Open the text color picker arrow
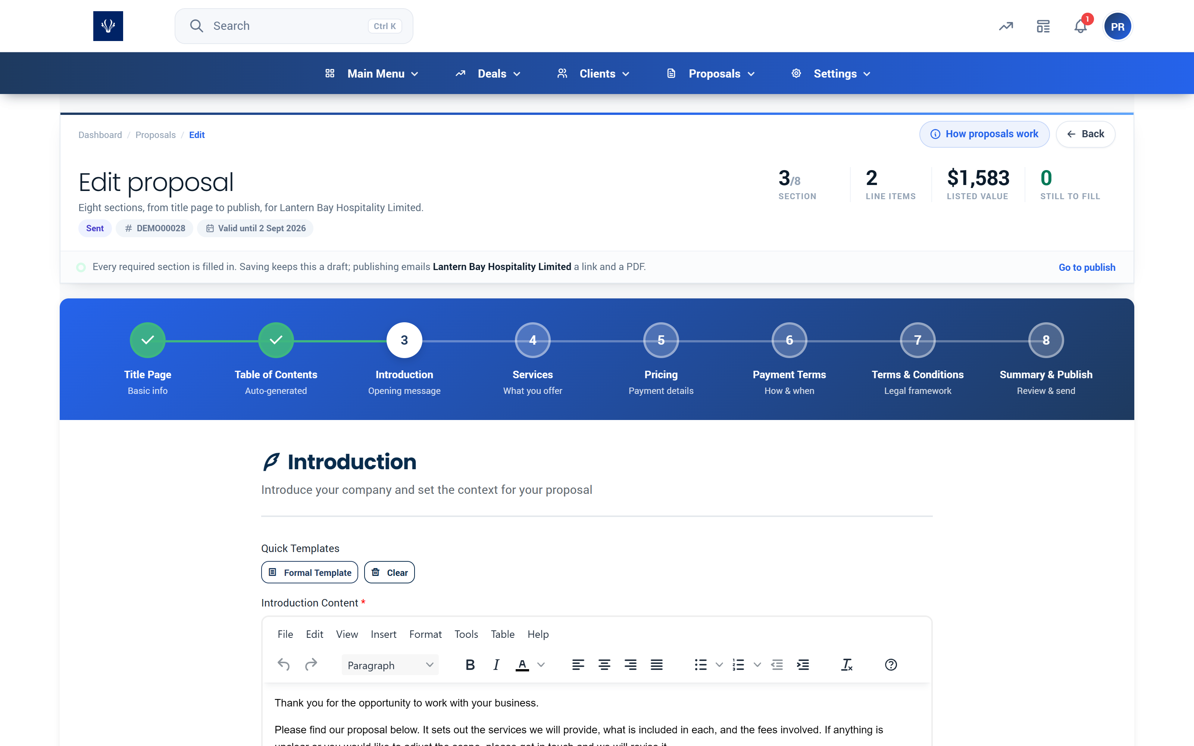The image size is (1194, 746). 541,665
